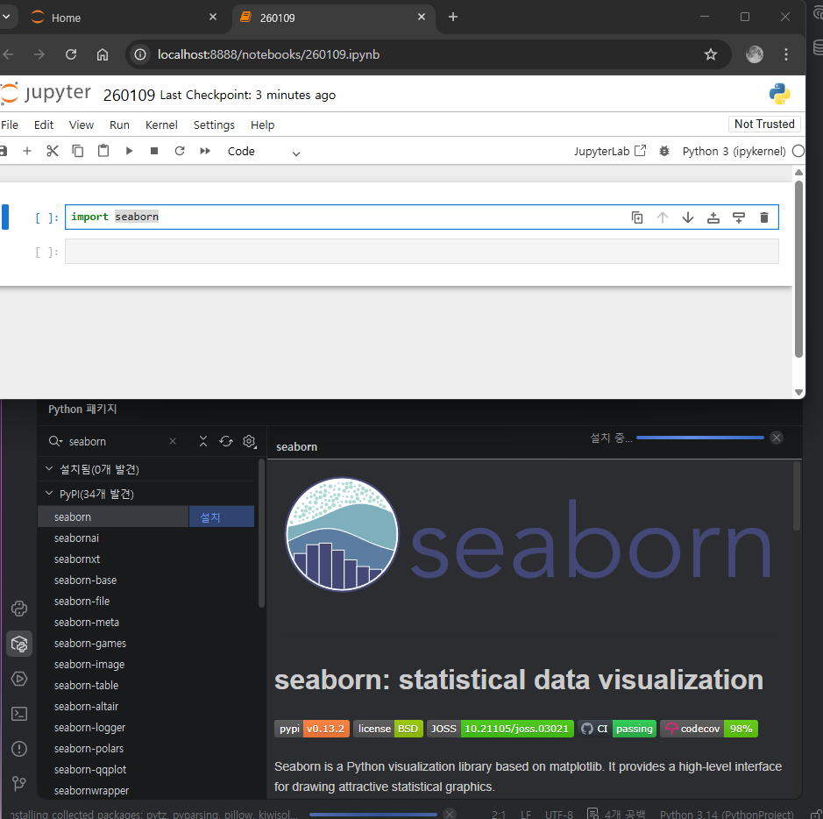Open a new browser tab

453,17
